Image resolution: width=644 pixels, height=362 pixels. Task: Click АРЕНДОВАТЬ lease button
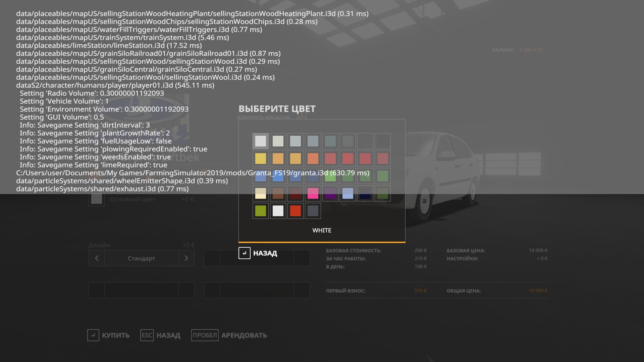coord(244,335)
